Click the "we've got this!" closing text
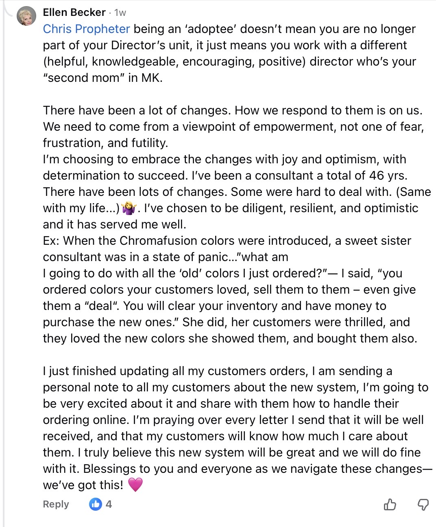The image size is (436, 527). [83, 485]
